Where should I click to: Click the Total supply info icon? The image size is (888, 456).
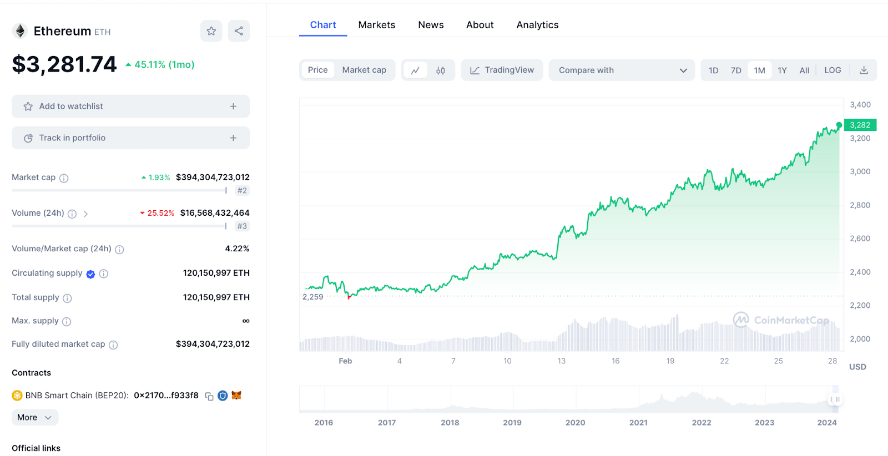coord(67,298)
